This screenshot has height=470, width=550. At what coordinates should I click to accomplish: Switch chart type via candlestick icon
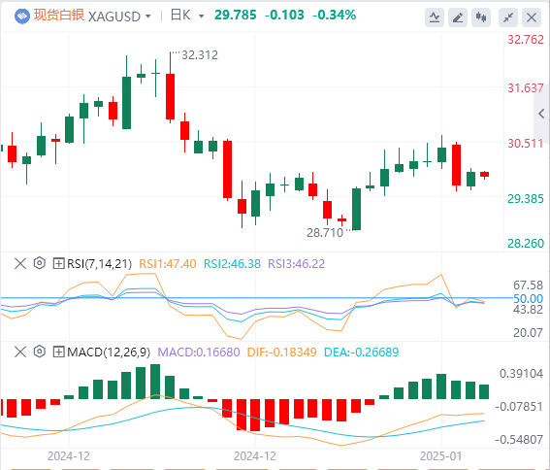click(481, 17)
